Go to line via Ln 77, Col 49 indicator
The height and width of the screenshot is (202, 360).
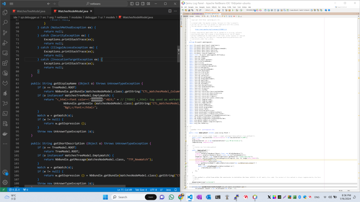(x=125, y=190)
